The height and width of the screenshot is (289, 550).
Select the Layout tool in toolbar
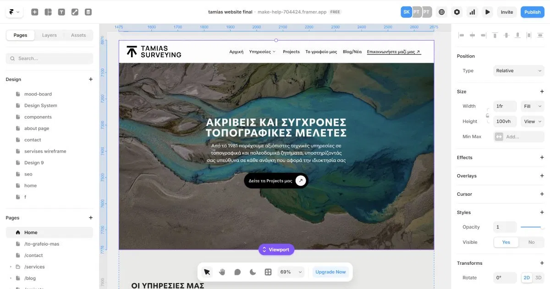48,12
